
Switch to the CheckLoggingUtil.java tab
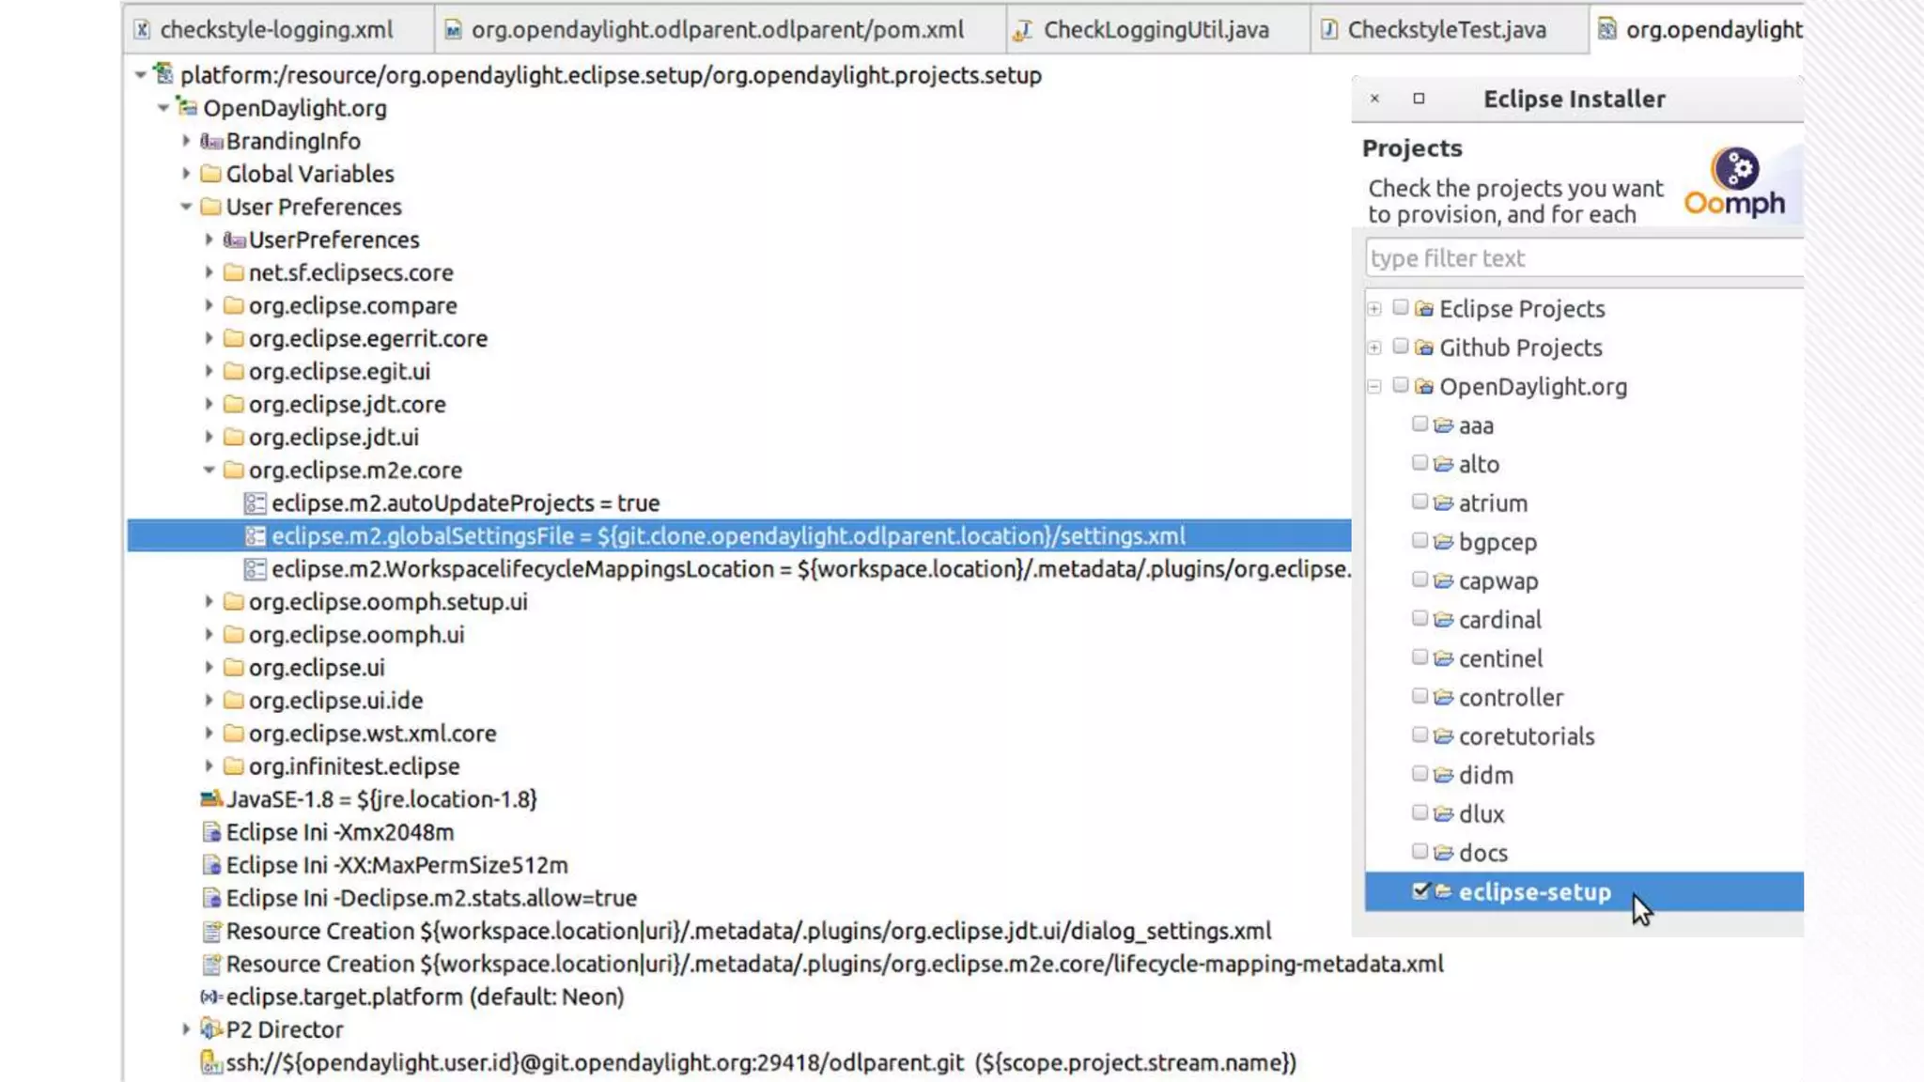point(1156,30)
